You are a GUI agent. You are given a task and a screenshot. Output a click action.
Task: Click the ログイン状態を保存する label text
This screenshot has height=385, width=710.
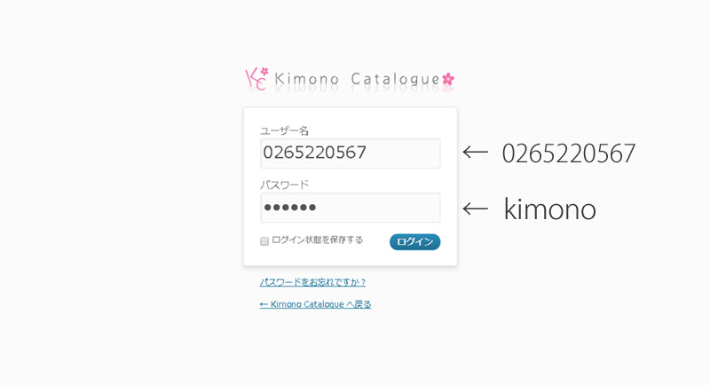click(317, 240)
